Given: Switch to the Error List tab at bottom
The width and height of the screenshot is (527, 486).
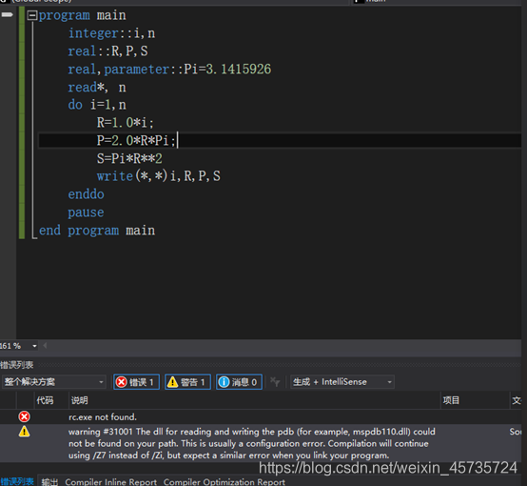Looking at the screenshot, I should pos(17,482).
